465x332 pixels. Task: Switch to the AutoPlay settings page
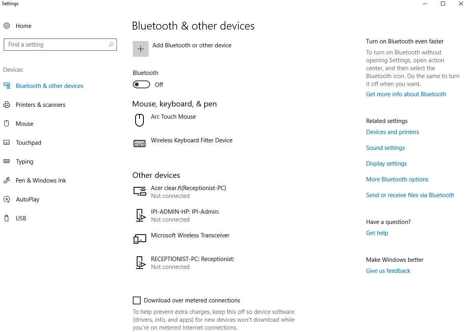(x=28, y=200)
